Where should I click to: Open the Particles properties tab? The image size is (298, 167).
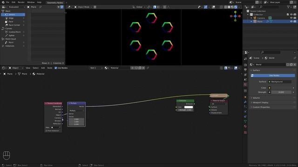click(x=245, y=107)
